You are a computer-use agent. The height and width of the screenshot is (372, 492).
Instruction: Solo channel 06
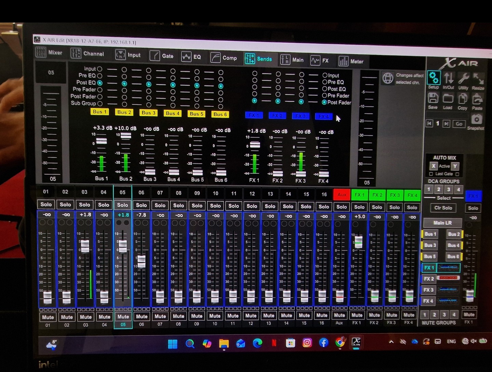pos(141,205)
